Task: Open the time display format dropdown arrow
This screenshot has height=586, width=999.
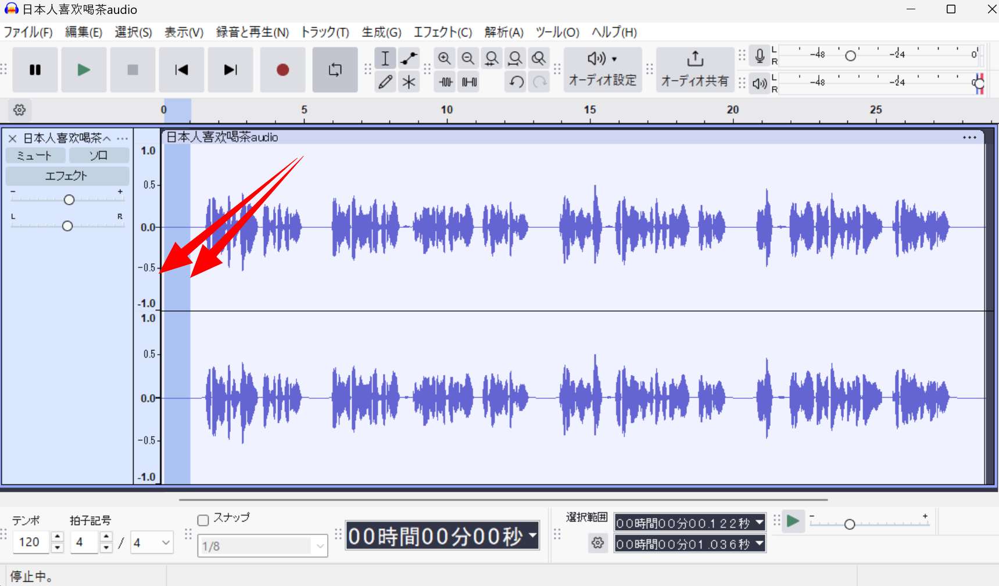Action: [532, 535]
